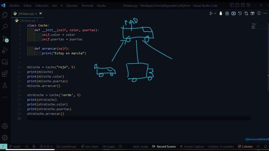This screenshot has width=269, height=151.
Task: Open the Archivo menu
Action: pos(14,5)
